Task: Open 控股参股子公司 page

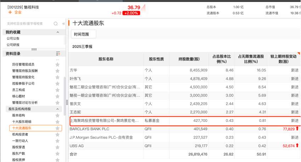Action: tap(23, 83)
